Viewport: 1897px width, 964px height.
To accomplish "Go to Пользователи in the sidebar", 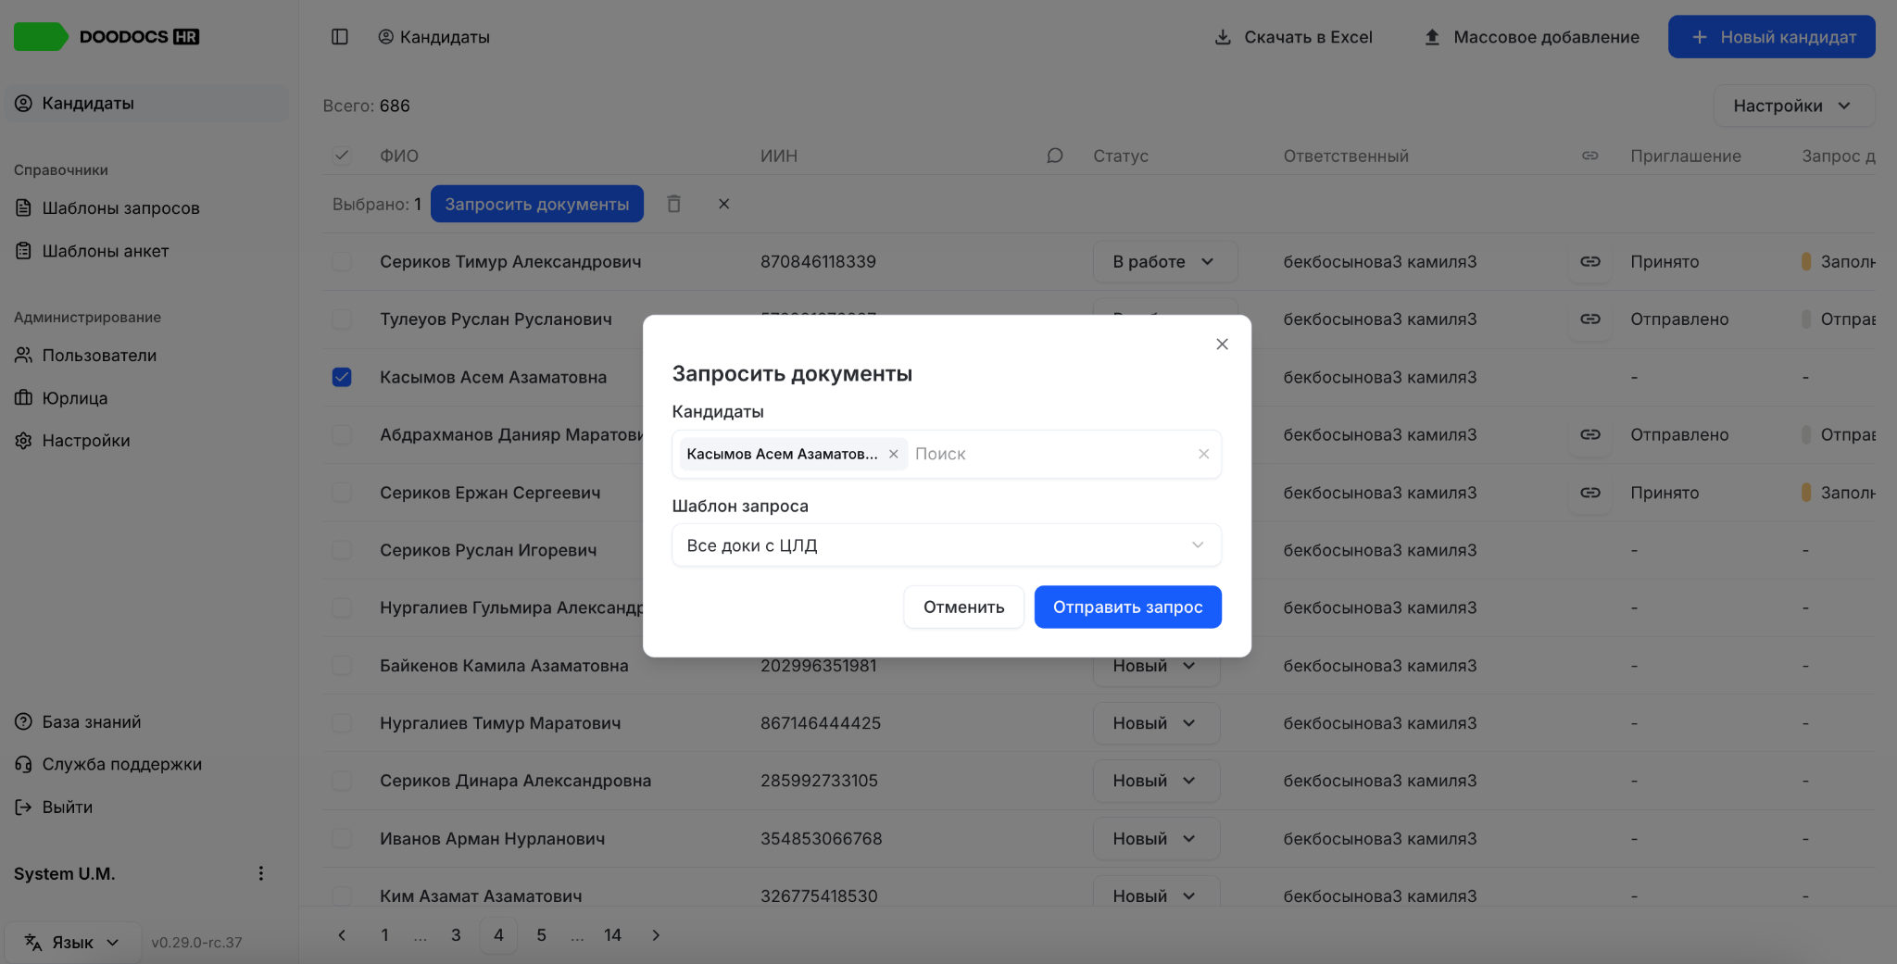I will tap(99, 356).
